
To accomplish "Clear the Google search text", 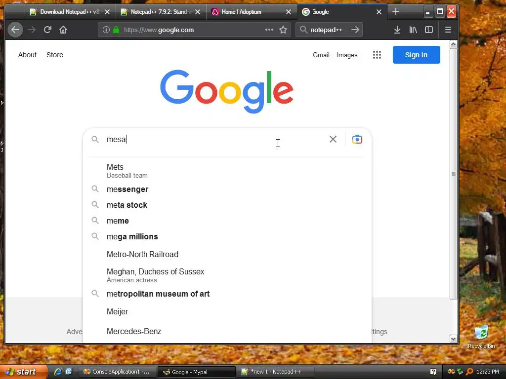I will [x=333, y=139].
